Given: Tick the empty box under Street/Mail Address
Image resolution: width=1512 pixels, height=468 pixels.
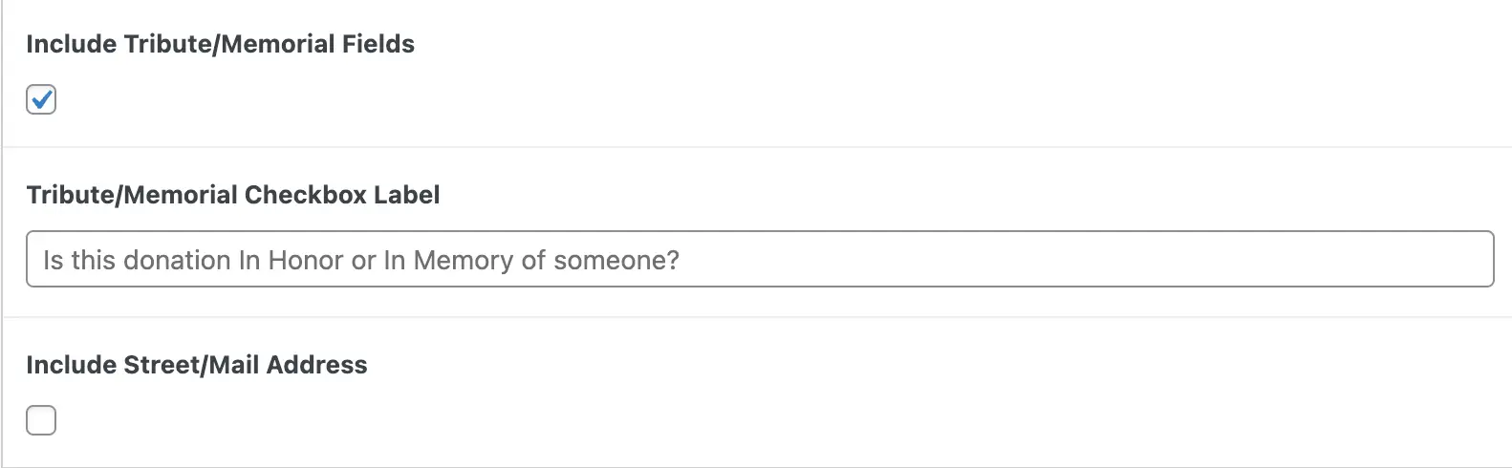Looking at the screenshot, I should [41, 420].
